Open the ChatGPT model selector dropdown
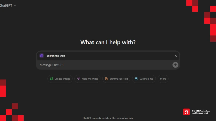This screenshot has height=121, width=216. click(8, 5)
